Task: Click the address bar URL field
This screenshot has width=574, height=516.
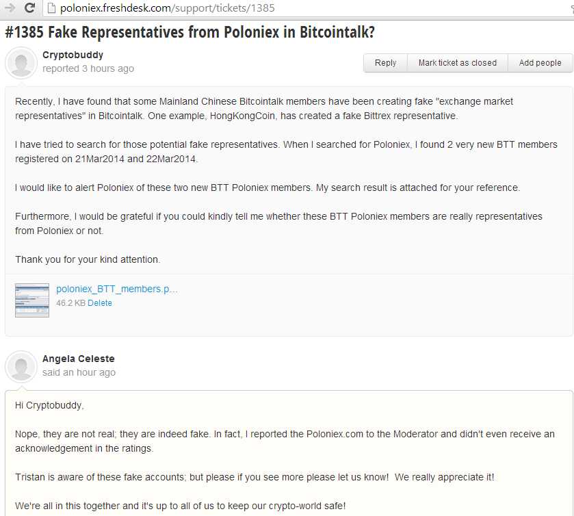Action: tap(307, 8)
